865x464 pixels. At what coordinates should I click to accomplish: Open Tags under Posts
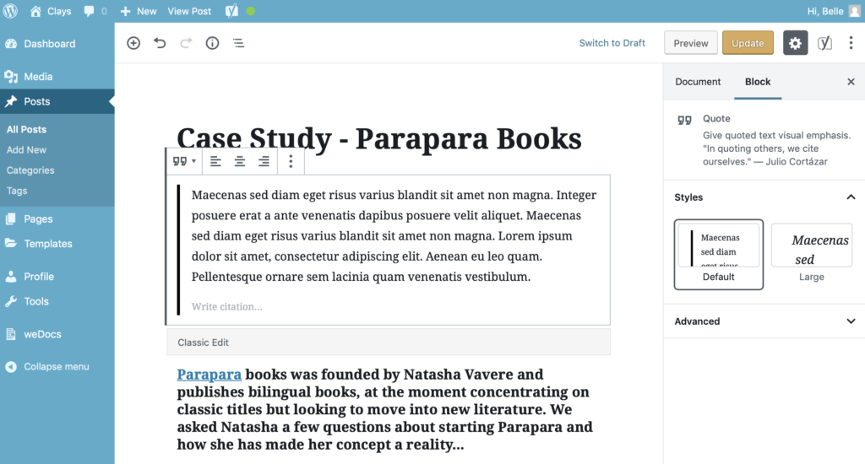[17, 191]
